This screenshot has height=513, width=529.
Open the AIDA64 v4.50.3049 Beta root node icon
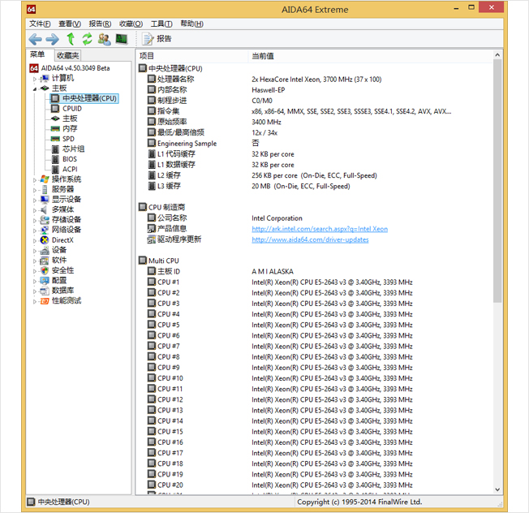click(34, 68)
